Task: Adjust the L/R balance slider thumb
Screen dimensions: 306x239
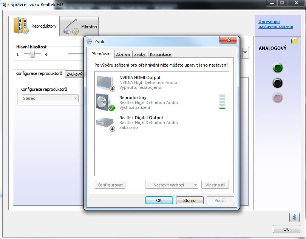Action: (x=32, y=54)
